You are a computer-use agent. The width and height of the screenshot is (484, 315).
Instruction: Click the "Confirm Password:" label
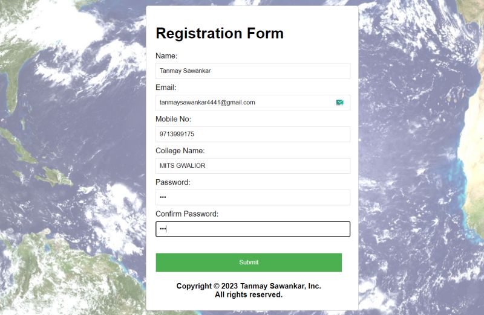(x=187, y=214)
